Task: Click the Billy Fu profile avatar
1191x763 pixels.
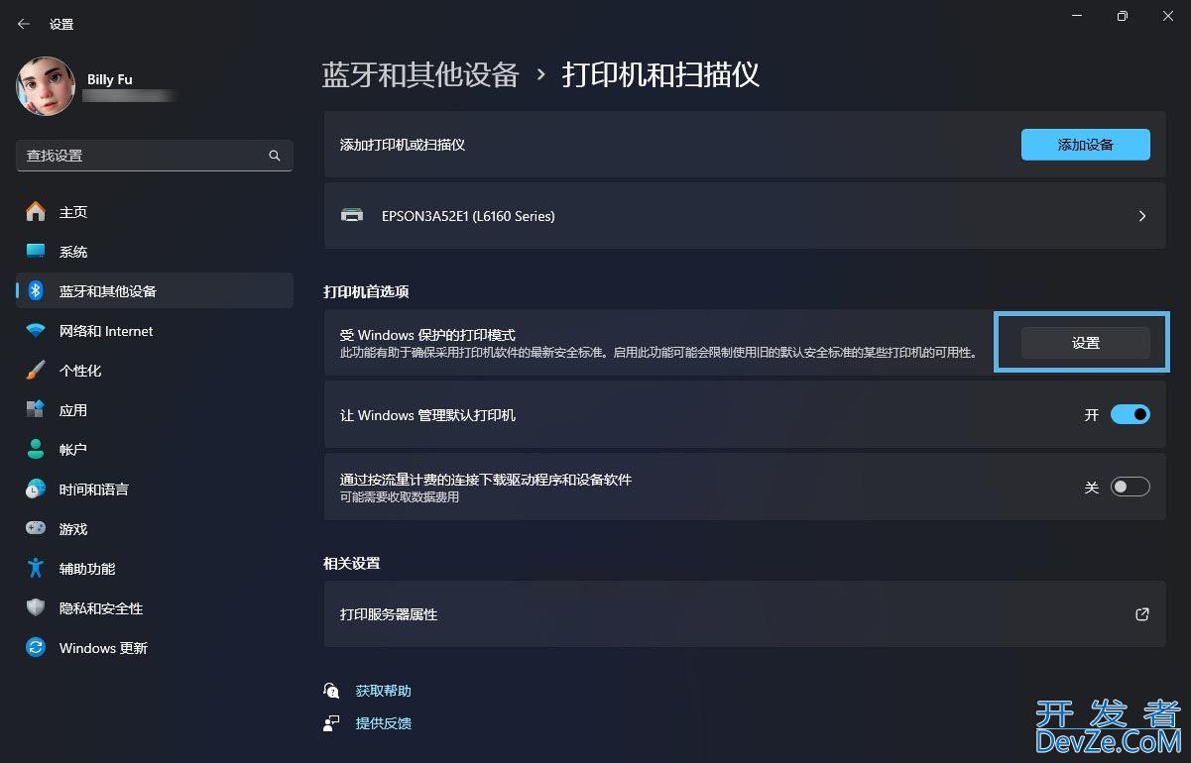Action: 46,86
